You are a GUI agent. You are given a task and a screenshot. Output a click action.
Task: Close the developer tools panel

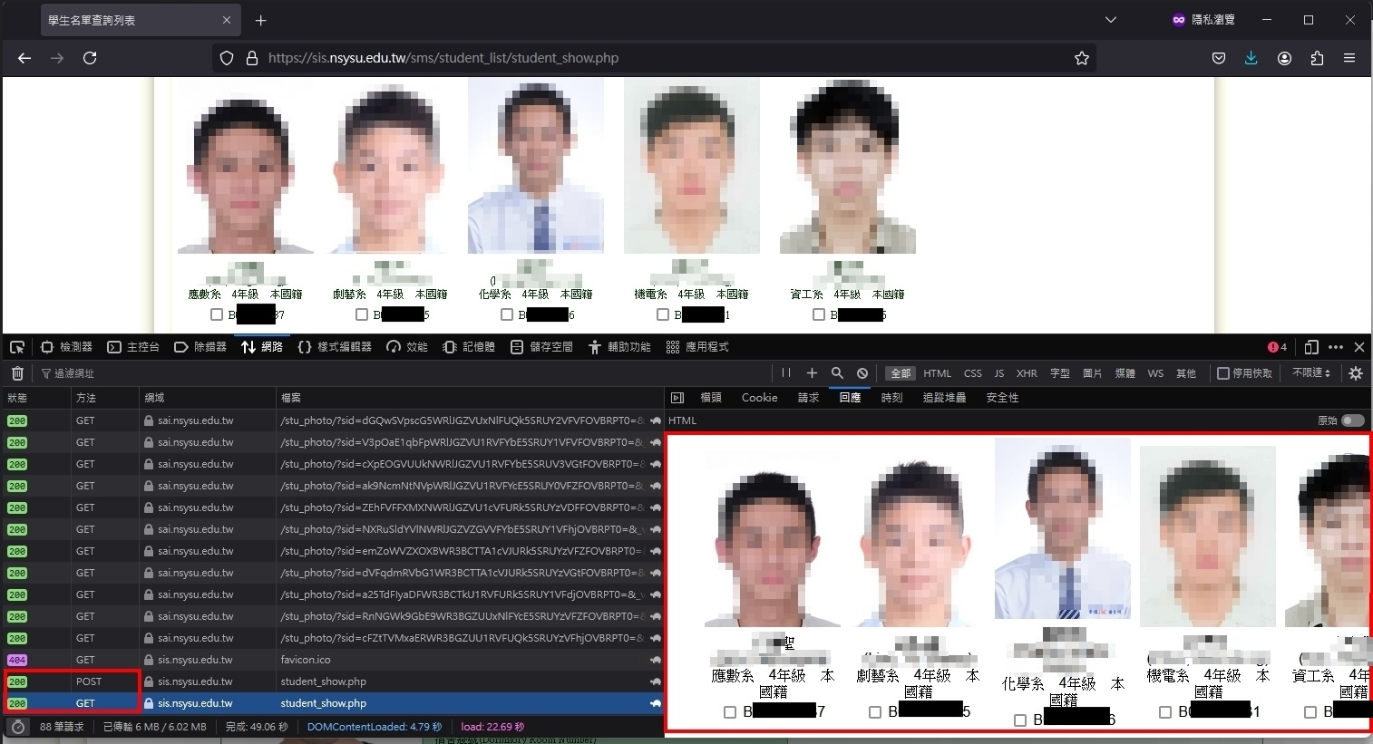pyautogui.click(x=1359, y=347)
